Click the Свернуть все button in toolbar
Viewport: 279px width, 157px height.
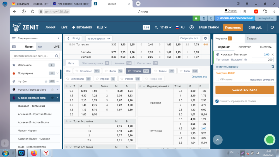pos(189,38)
